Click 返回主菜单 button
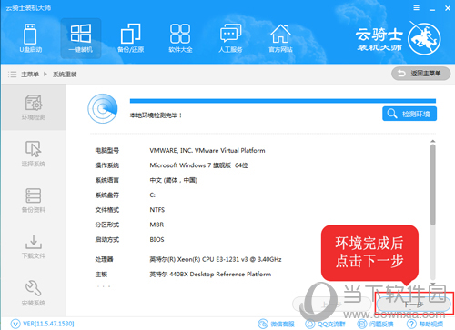The height and width of the screenshot is (330, 455). coord(420,74)
